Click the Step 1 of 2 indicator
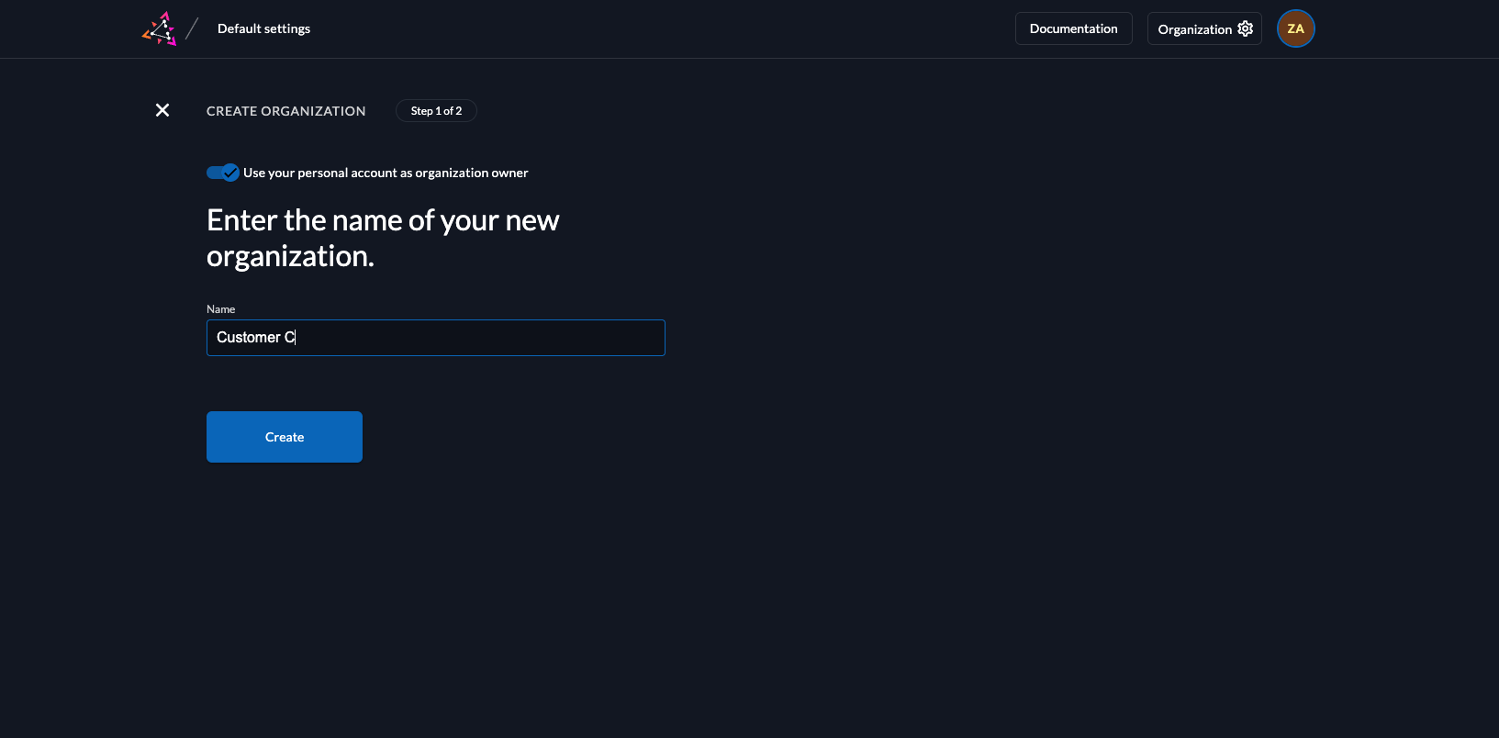The image size is (1499, 738). [x=436, y=111]
